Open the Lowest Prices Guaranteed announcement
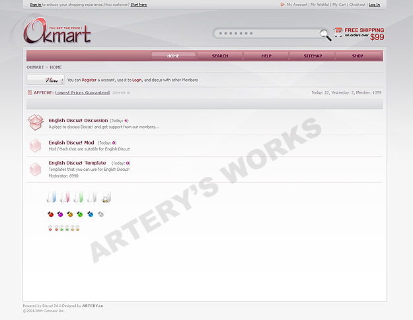 click(82, 93)
